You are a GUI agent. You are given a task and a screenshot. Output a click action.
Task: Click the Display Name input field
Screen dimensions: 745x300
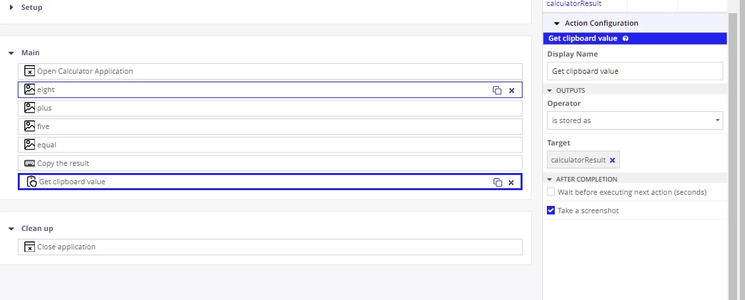[635, 71]
